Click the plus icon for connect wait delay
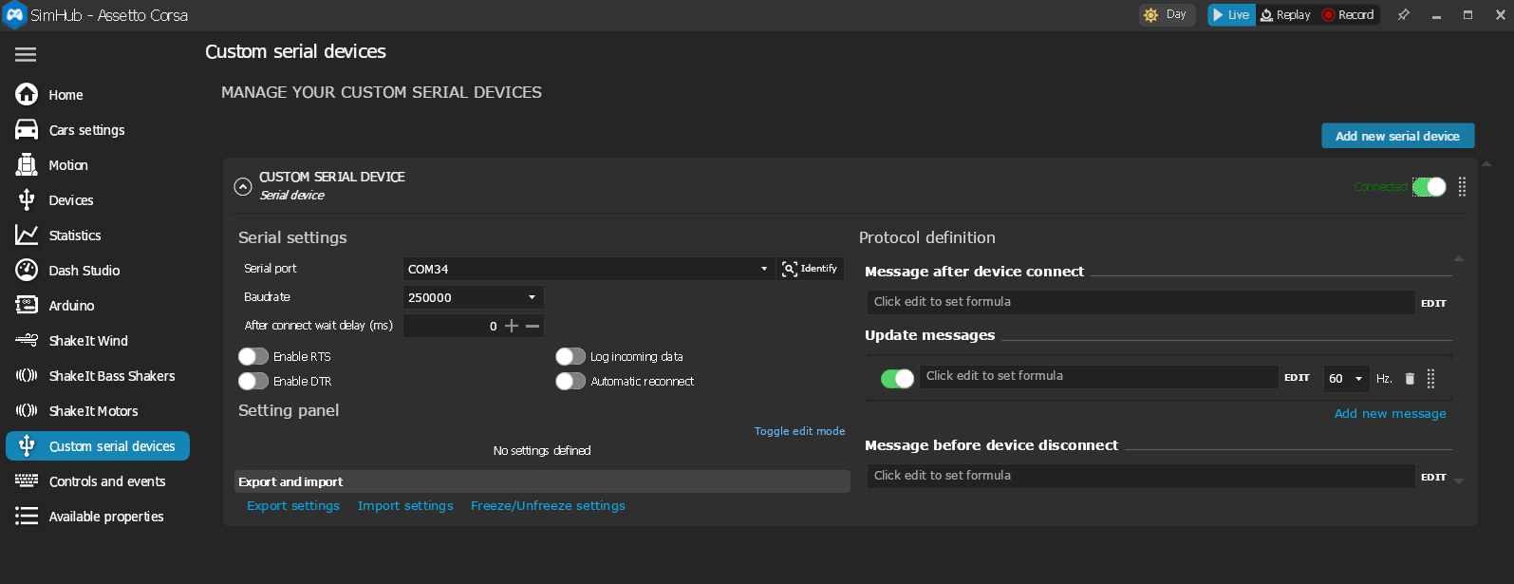The height and width of the screenshot is (584, 1514). (512, 326)
